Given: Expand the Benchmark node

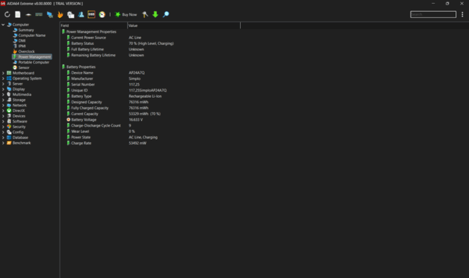Looking at the screenshot, I should 3,143.
